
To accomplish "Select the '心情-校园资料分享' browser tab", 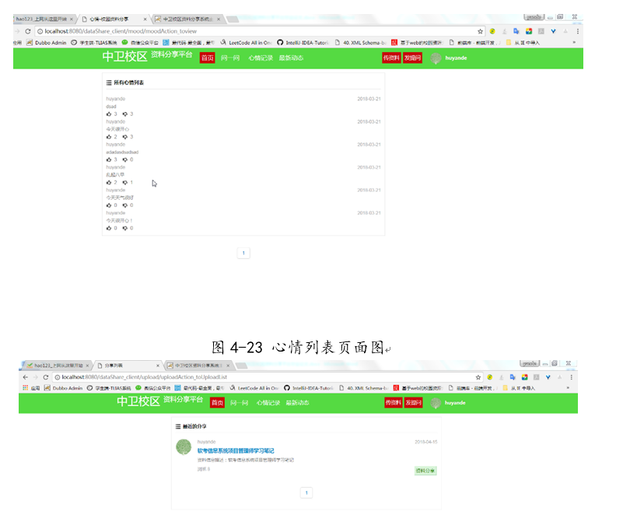I will pos(111,19).
